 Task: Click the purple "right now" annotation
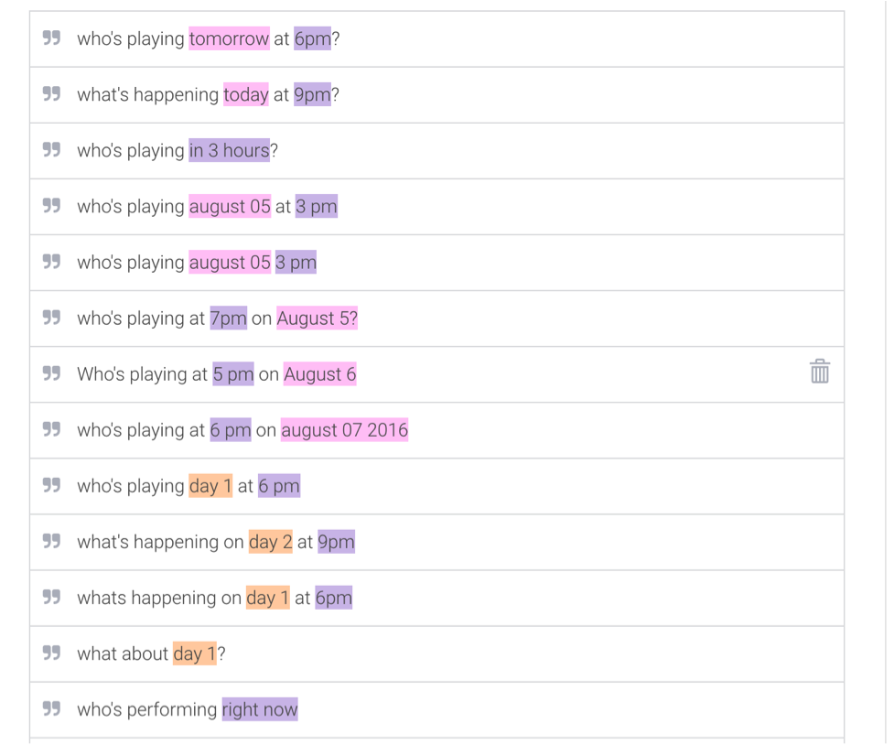[260, 709]
